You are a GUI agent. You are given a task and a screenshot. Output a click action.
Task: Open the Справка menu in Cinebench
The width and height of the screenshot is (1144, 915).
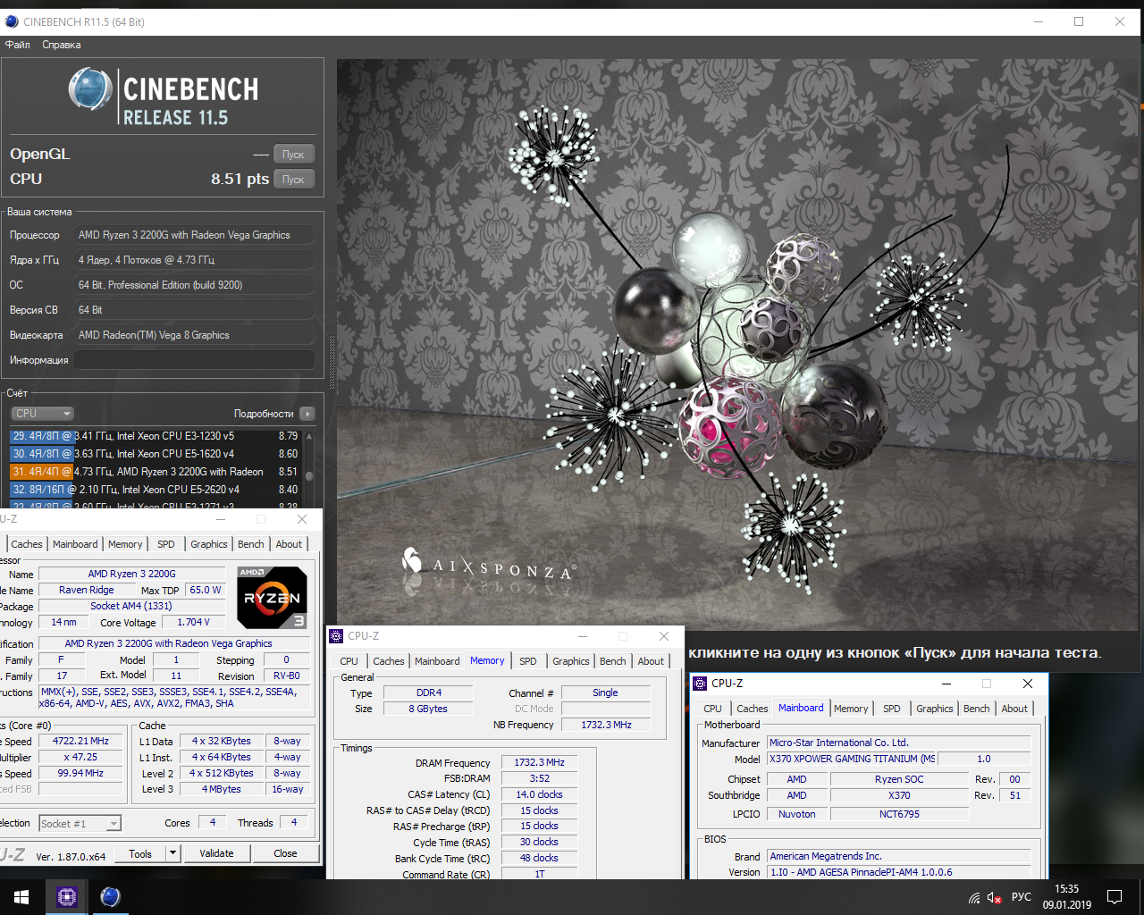(61, 45)
